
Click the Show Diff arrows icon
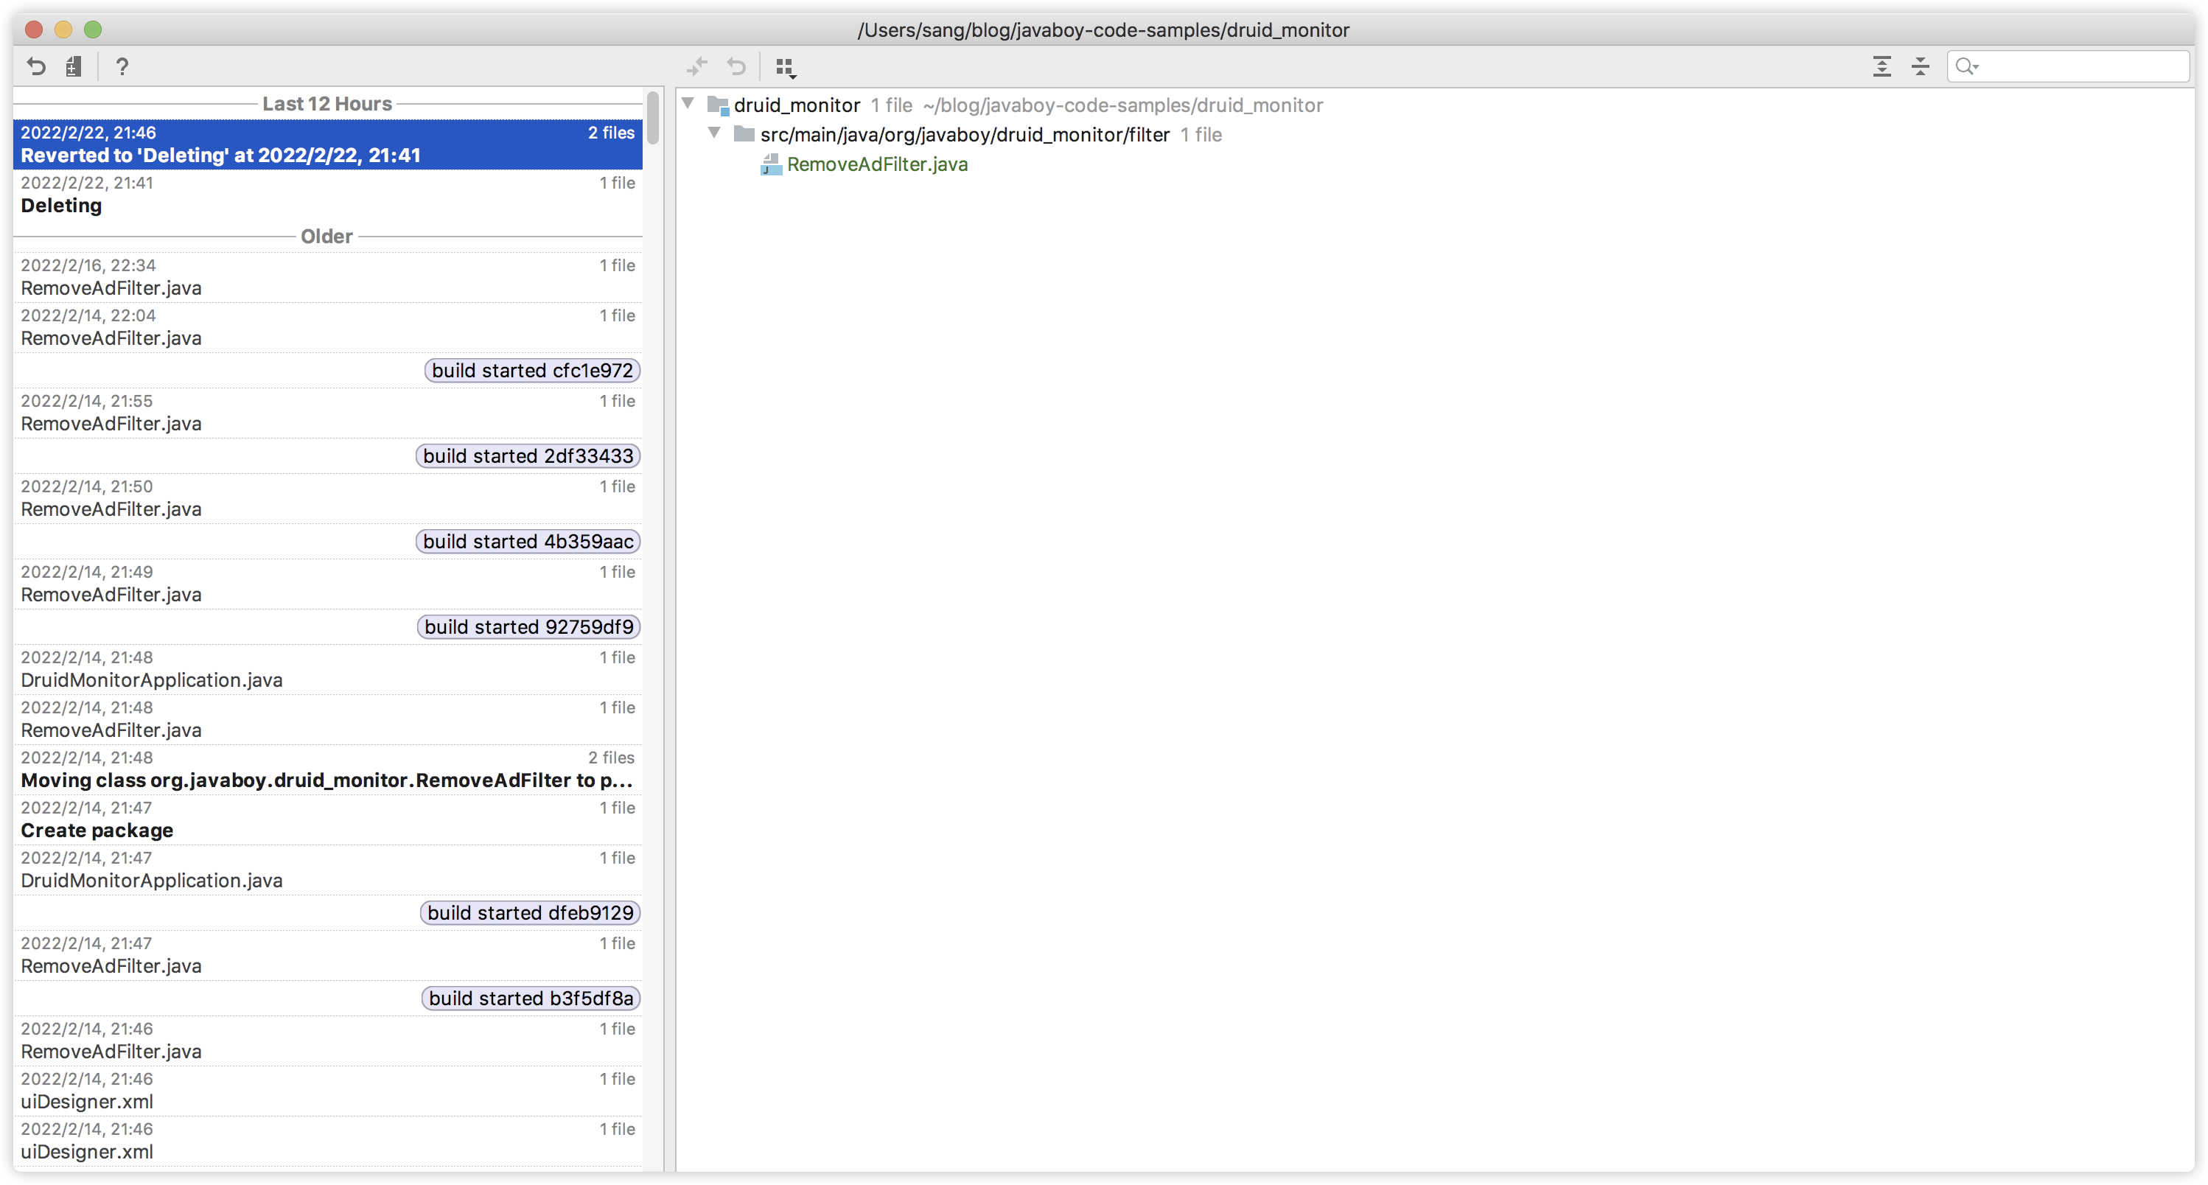click(x=697, y=66)
